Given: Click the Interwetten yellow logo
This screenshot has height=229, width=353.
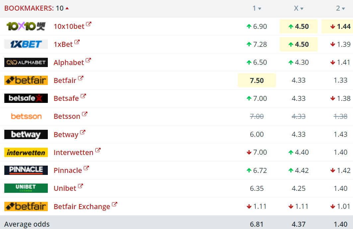Looking at the screenshot, I should coord(26,152).
